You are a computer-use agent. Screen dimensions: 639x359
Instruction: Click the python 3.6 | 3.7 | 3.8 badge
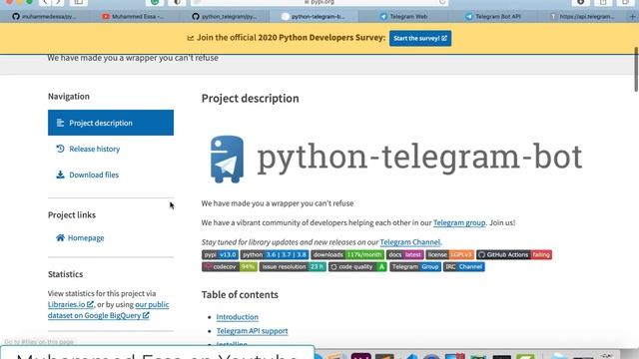275,255
